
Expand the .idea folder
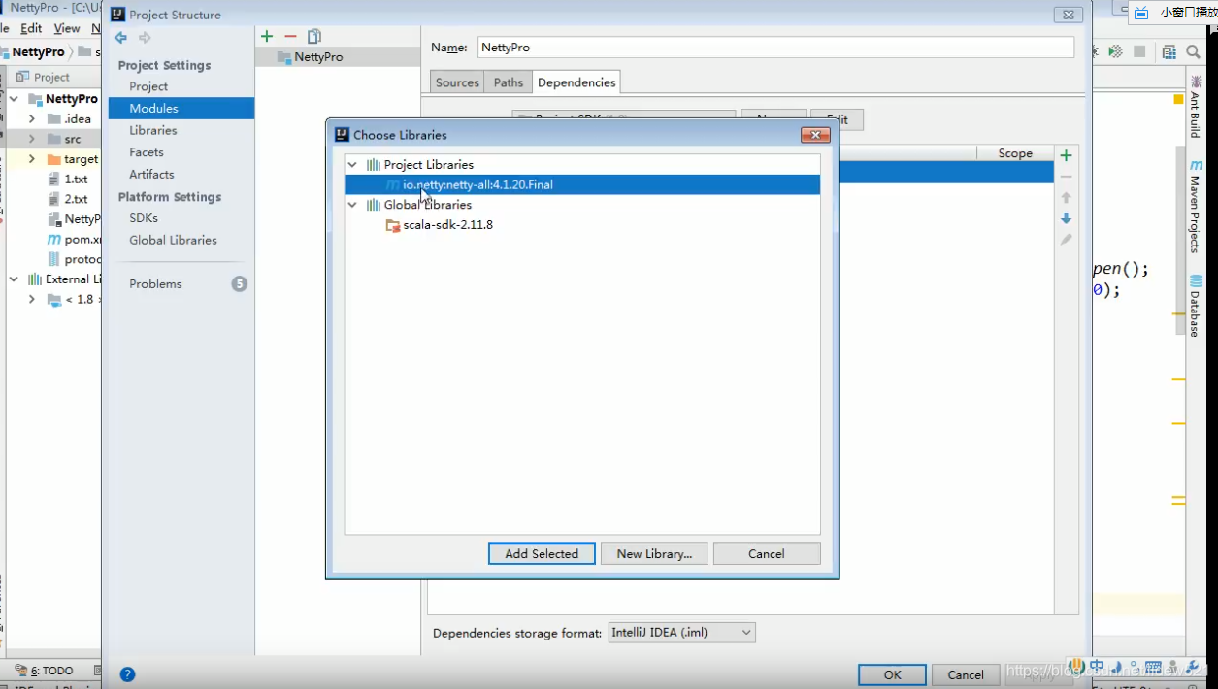(32, 118)
